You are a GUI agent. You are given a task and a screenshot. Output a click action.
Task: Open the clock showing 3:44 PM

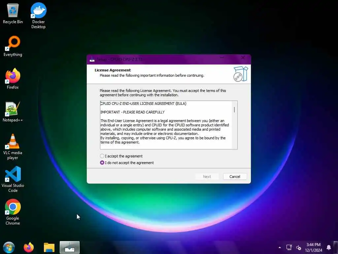pyautogui.click(x=314, y=247)
